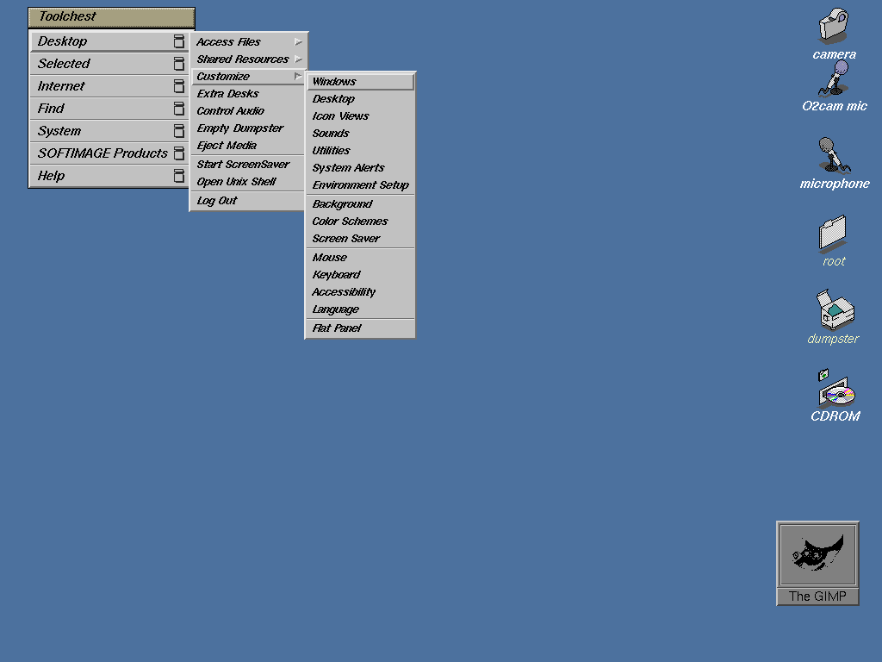Open the dumpster icon
882x662 pixels.
point(833,310)
